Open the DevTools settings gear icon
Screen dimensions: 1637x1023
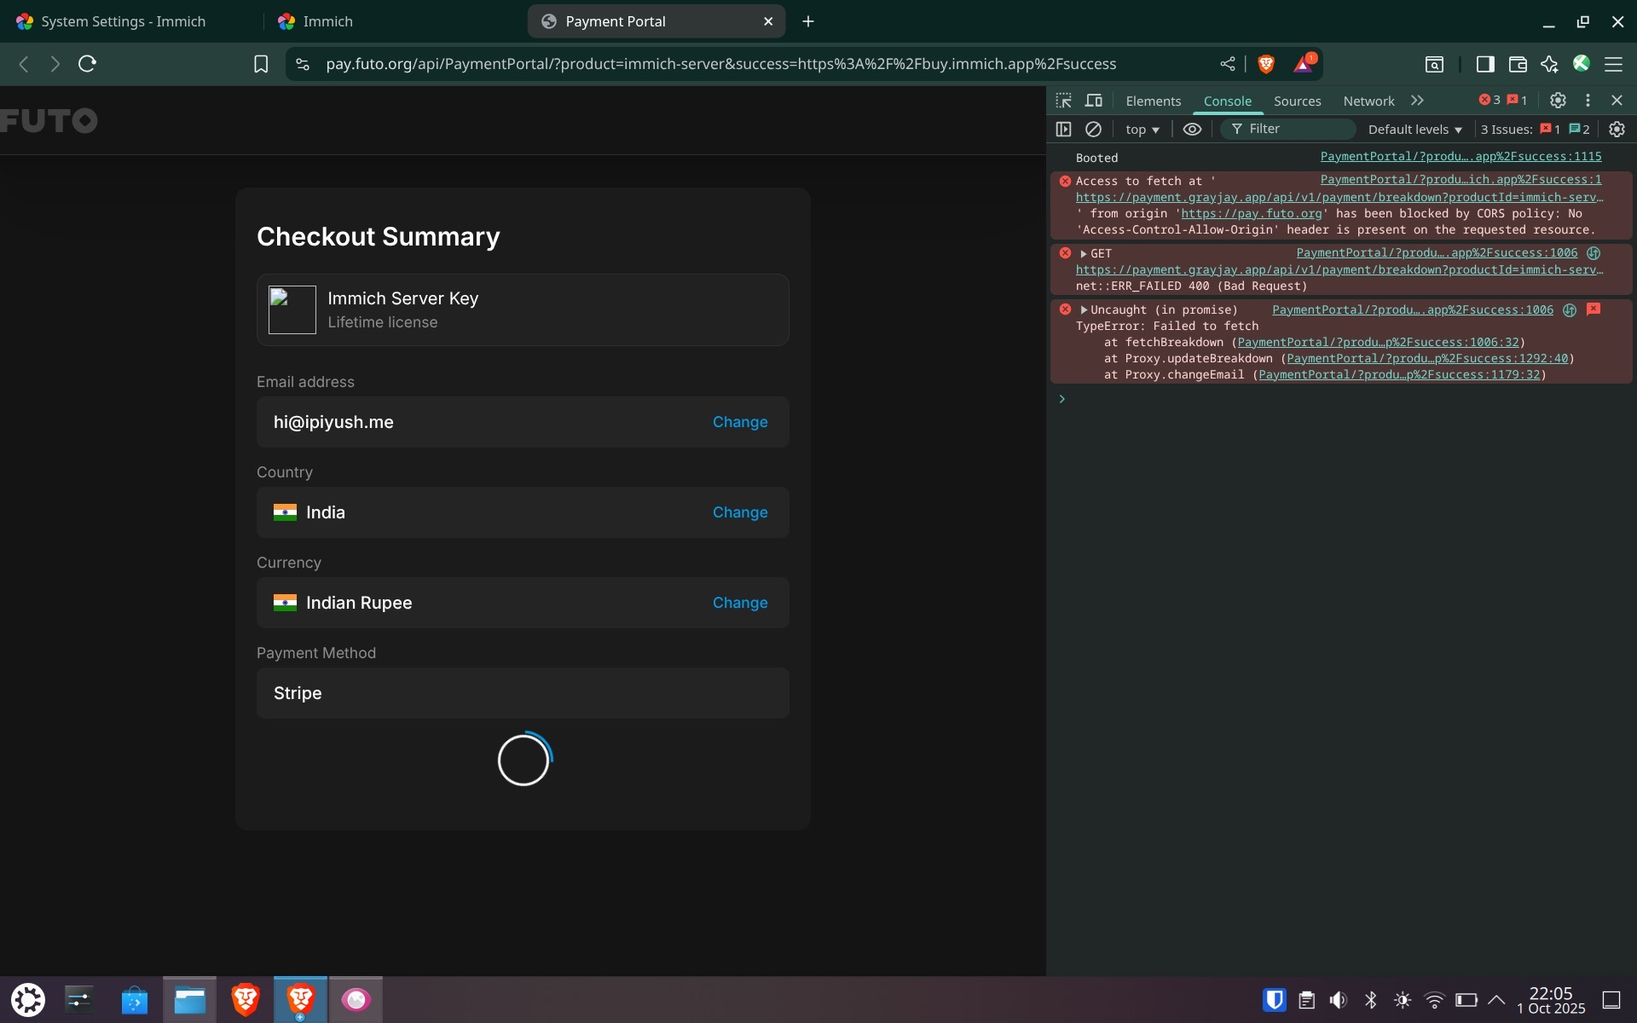pos(1558,101)
